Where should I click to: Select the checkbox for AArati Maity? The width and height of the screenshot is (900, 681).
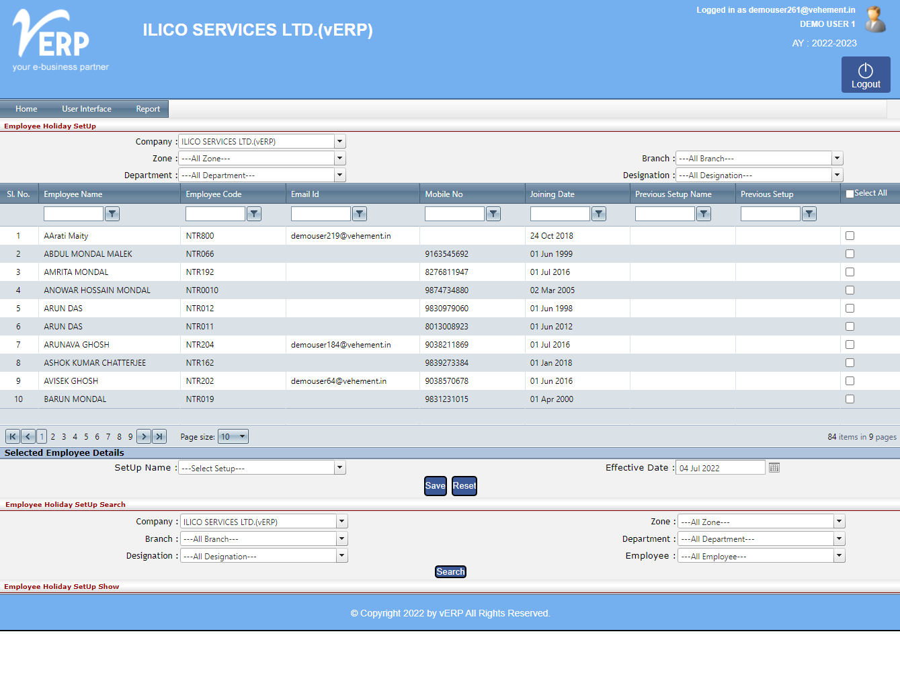pyautogui.click(x=850, y=236)
